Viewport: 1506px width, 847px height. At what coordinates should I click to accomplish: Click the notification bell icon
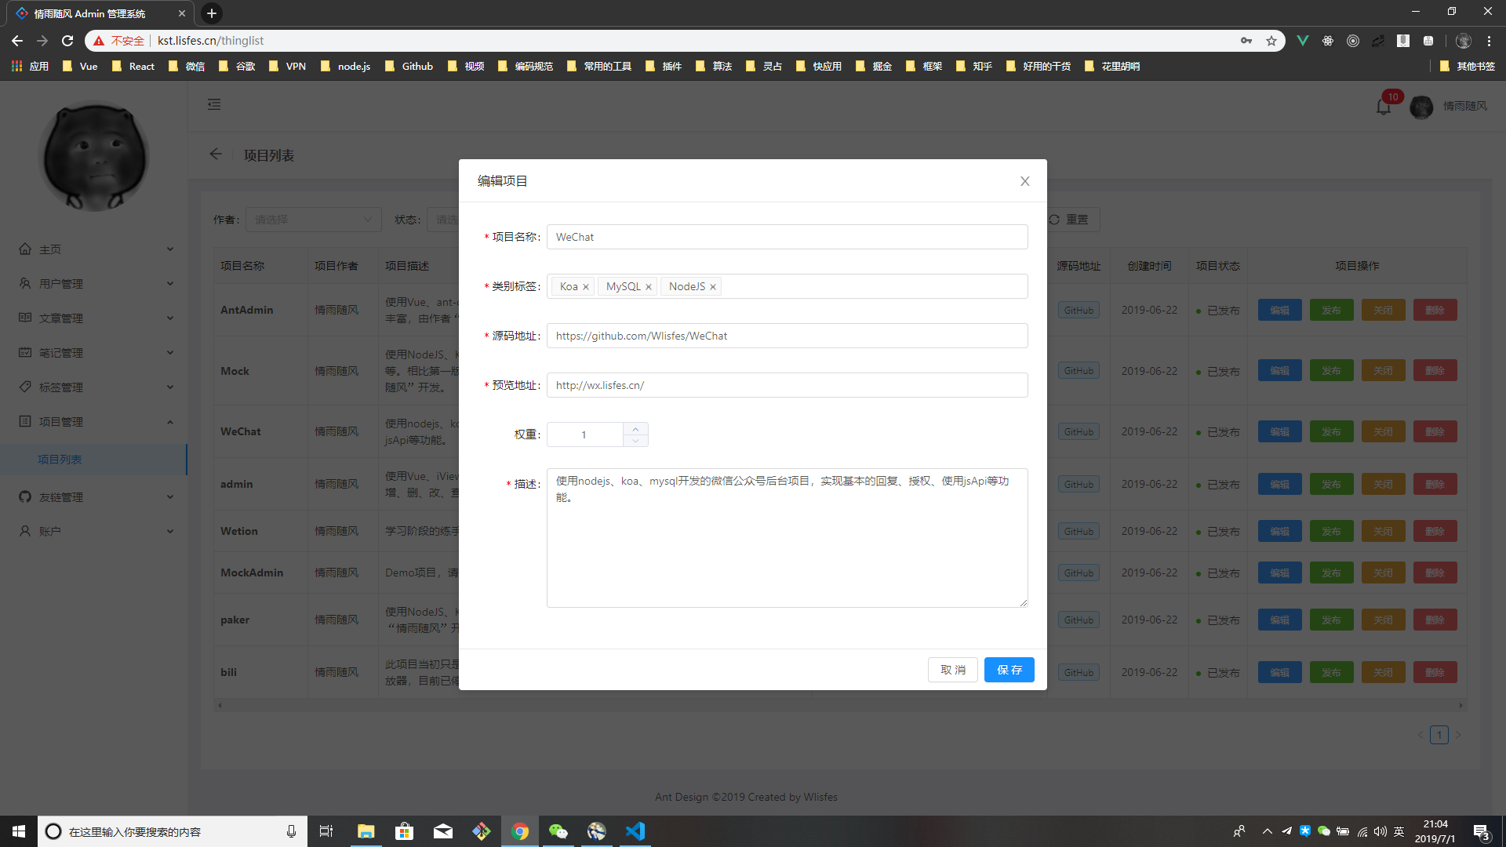click(x=1384, y=107)
